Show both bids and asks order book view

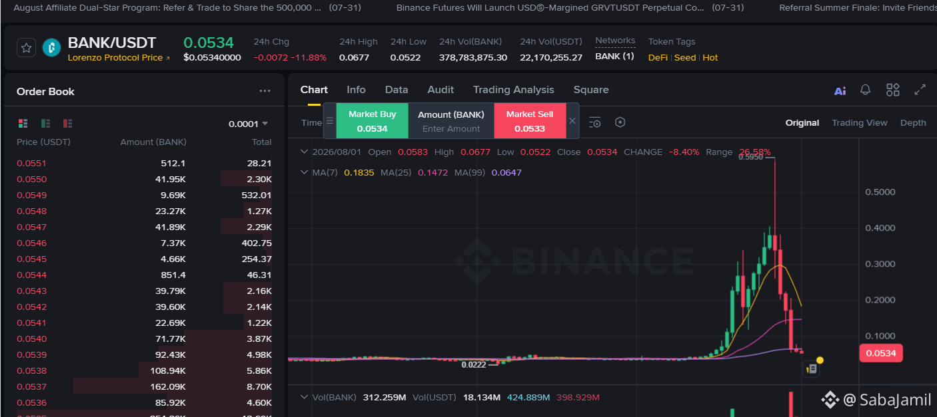pyautogui.click(x=23, y=123)
